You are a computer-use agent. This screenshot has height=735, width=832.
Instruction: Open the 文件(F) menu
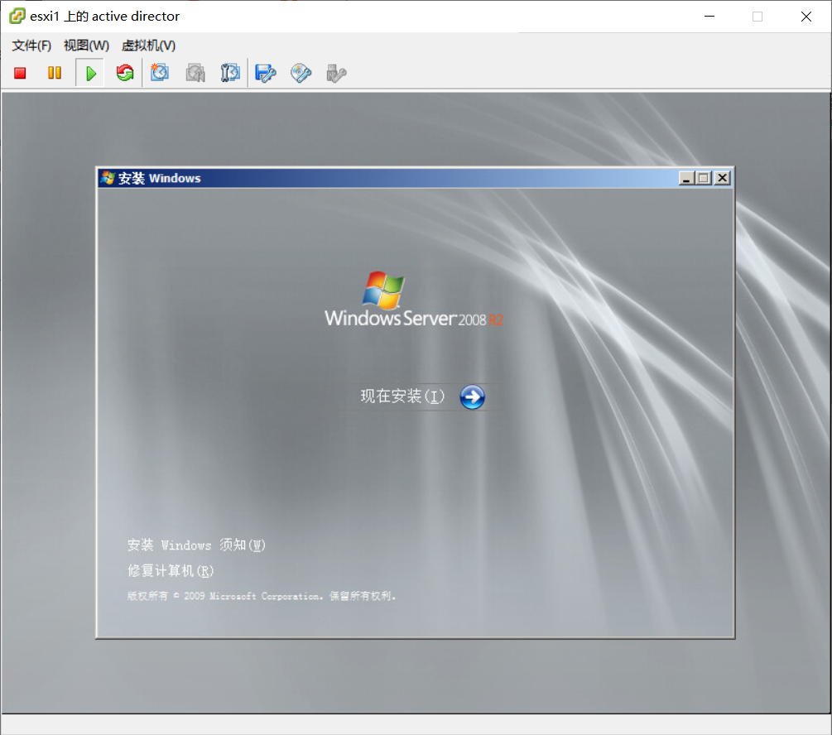[31, 46]
